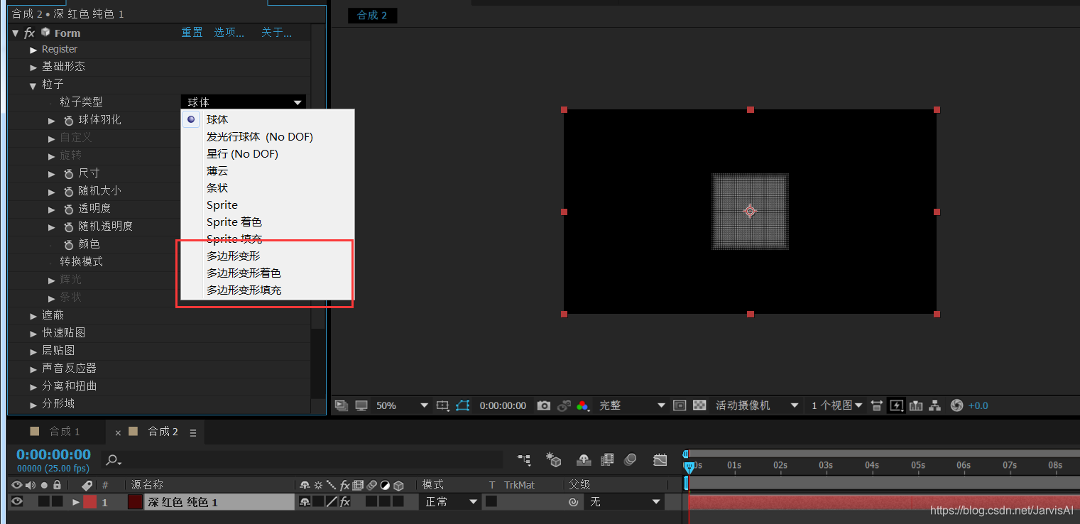Toggle the motion blur switch on layer 1
Viewport: 1080px width, 524px height.
pos(371,501)
